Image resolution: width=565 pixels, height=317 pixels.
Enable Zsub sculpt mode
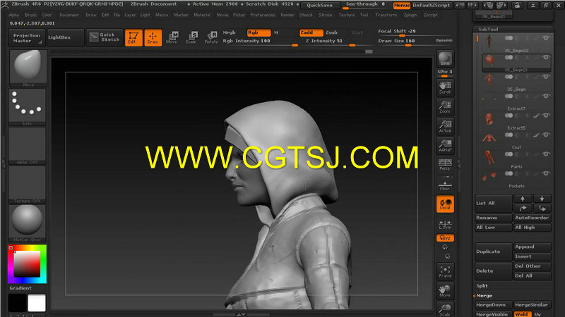[x=331, y=32]
